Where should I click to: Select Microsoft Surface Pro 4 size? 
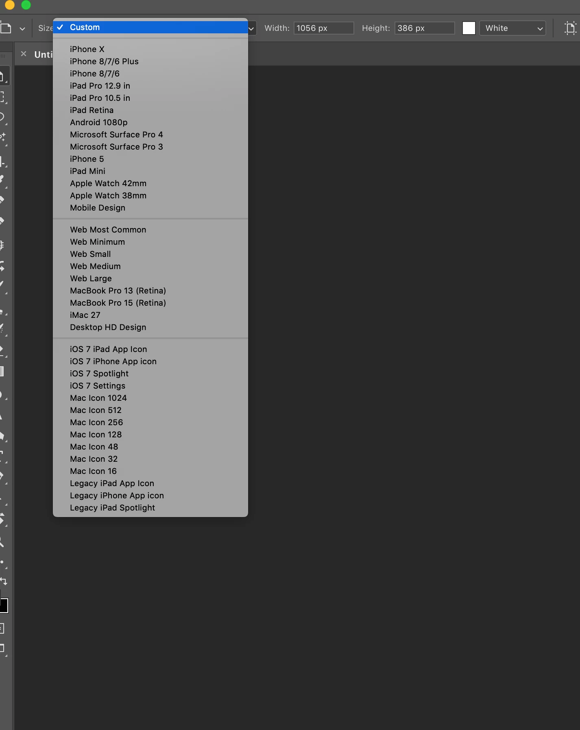coord(150,135)
